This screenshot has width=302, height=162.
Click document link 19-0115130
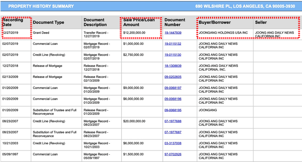tap(173, 55)
